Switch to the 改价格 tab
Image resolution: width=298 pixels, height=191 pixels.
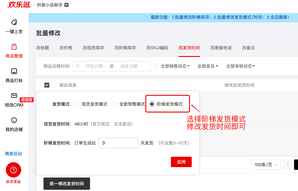[x=66, y=48]
